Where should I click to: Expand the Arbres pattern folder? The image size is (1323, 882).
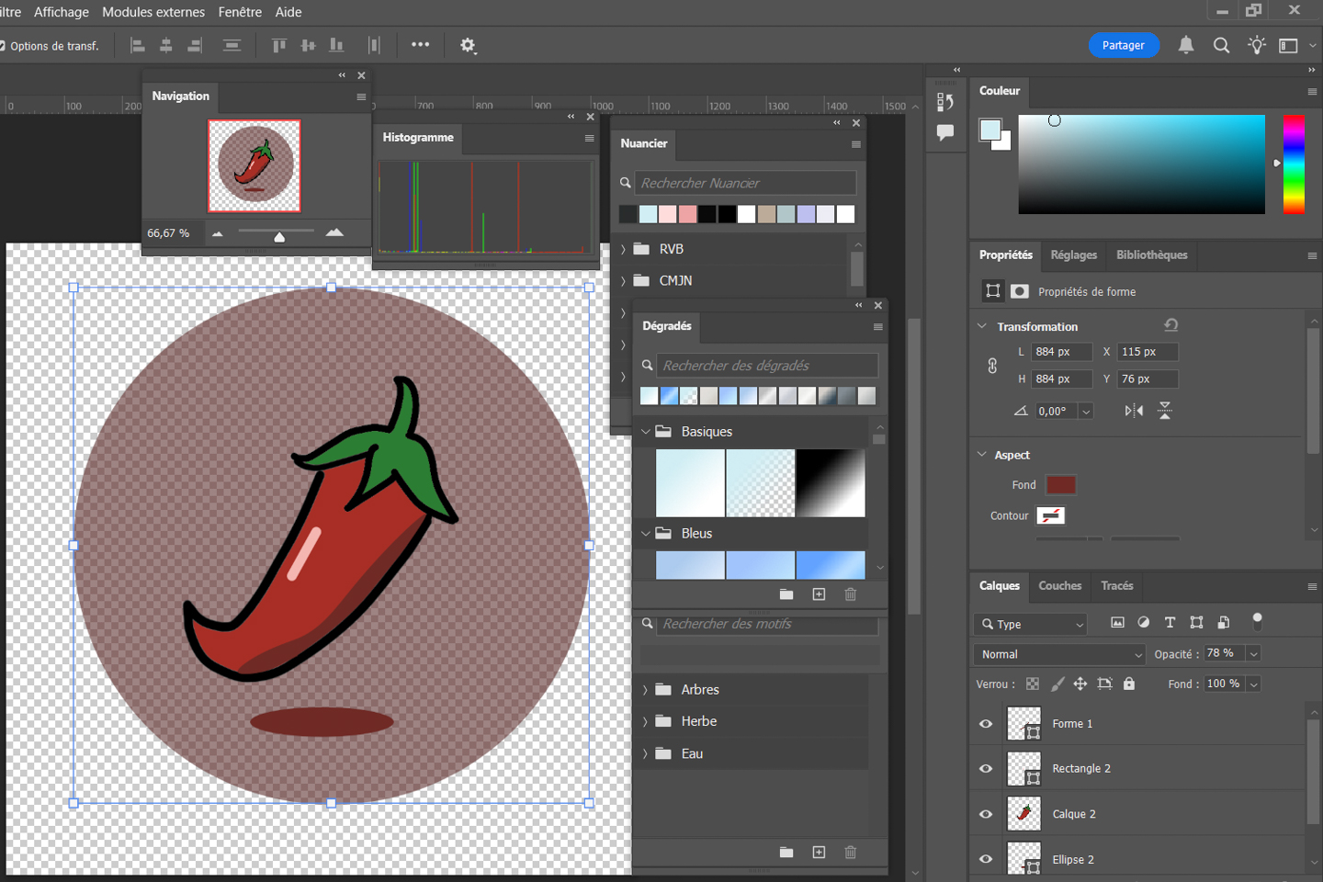[x=645, y=690]
